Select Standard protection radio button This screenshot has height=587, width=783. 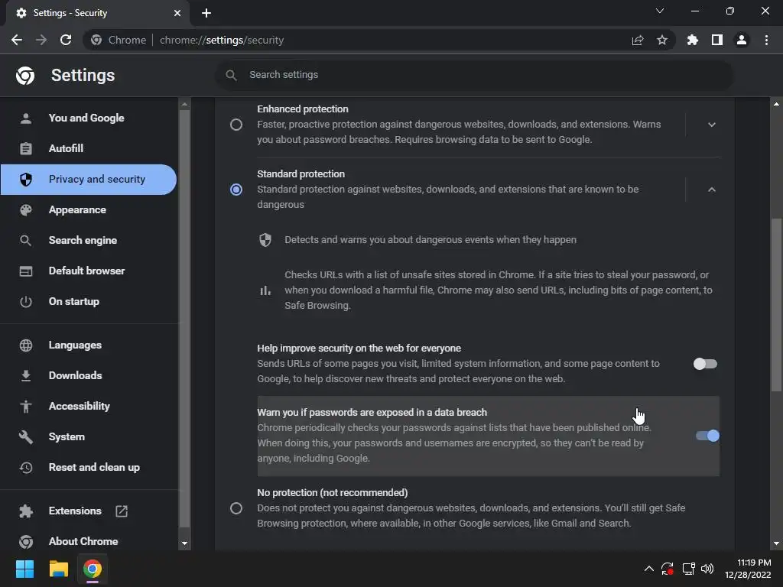click(236, 190)
